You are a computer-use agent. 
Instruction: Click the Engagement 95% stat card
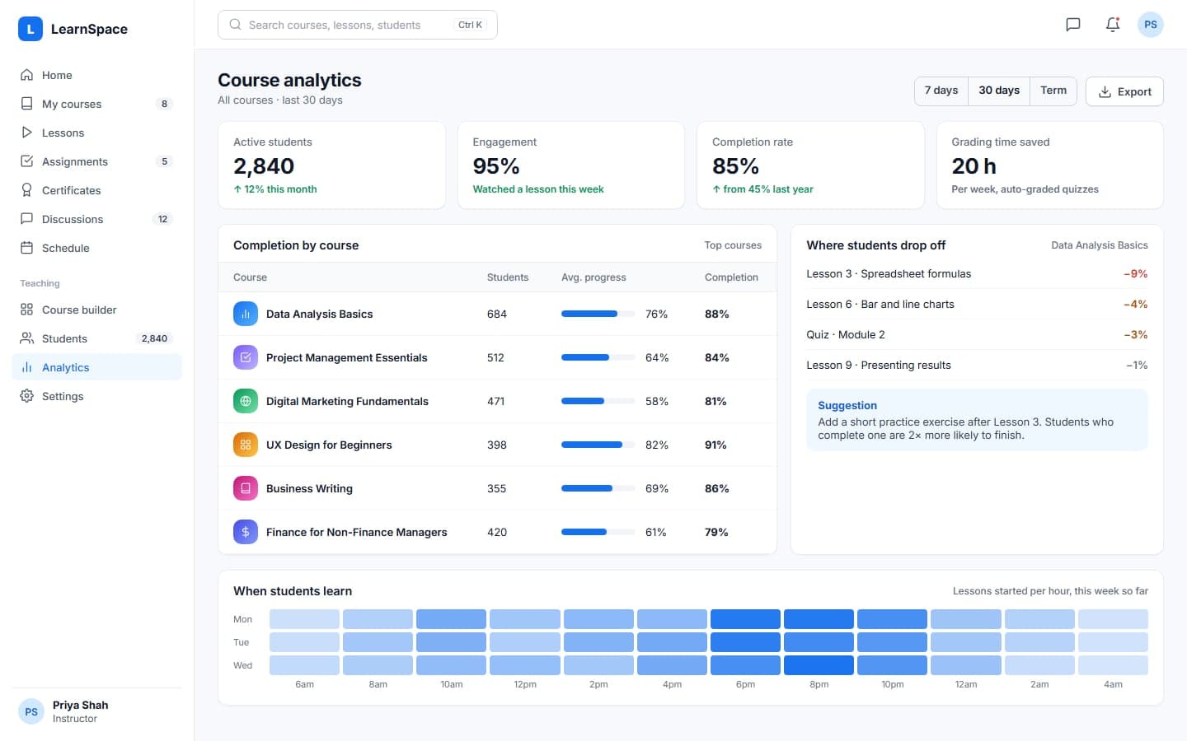(x=571, y=165)
